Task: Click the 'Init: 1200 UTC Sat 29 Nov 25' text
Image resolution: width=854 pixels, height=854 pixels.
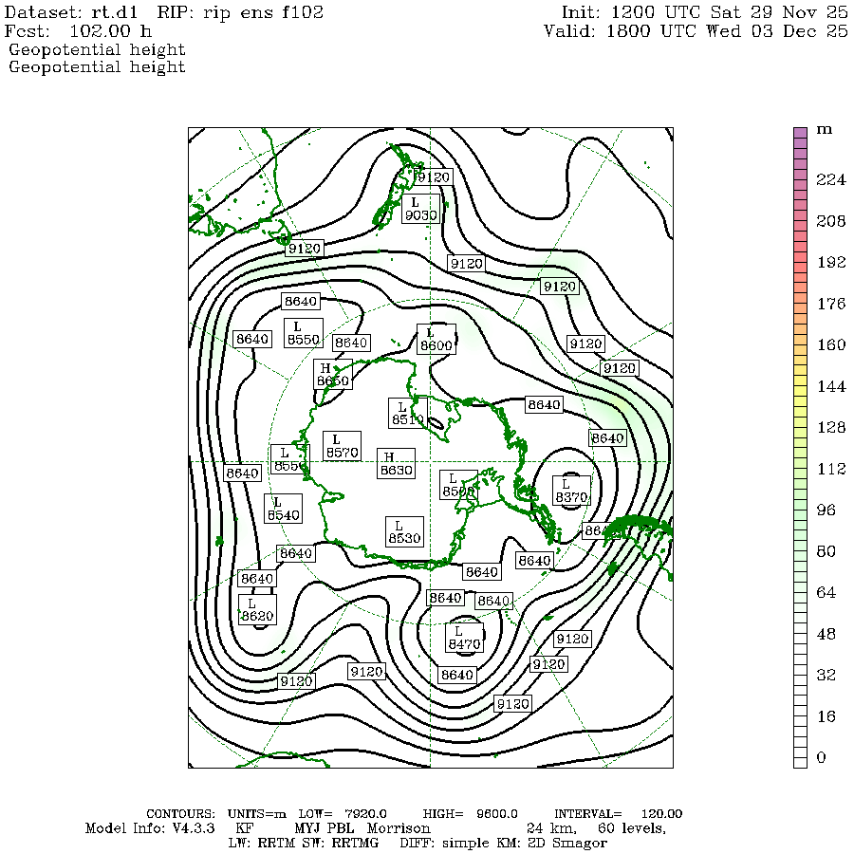Action: [704, 12]
